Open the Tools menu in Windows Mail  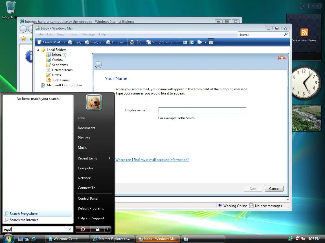pos(73,34)
